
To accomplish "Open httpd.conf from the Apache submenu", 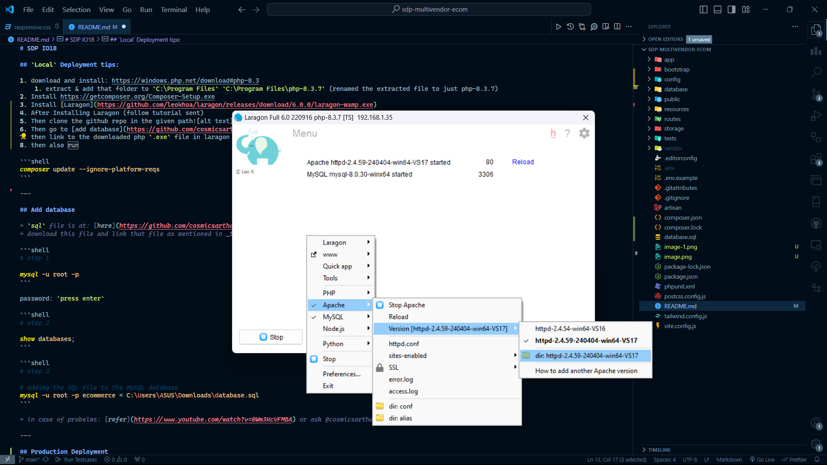I will click(404, 344).
